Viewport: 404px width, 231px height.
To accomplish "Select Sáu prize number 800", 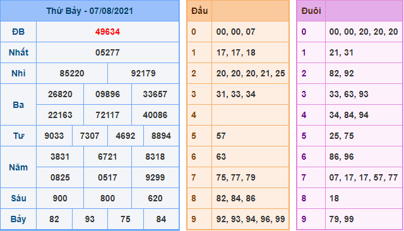I will click(107, 199).
